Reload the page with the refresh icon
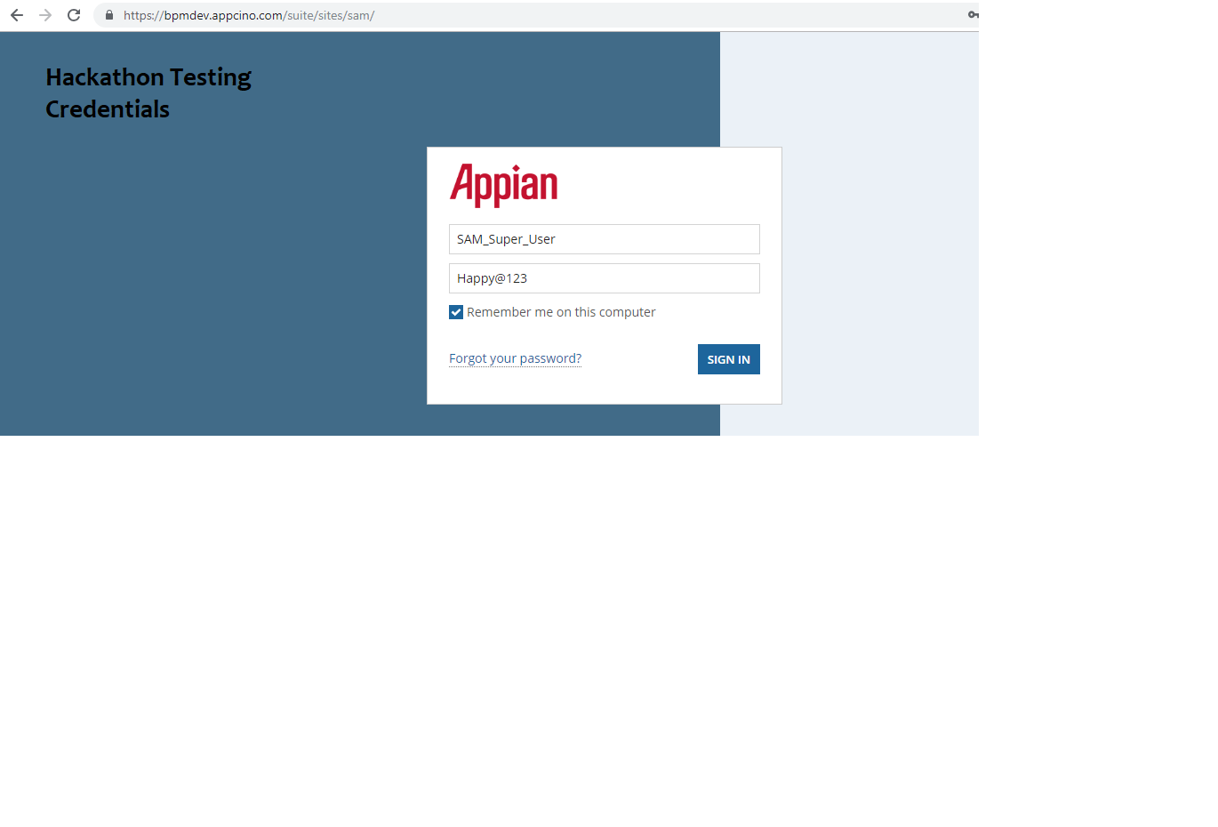 74,15
